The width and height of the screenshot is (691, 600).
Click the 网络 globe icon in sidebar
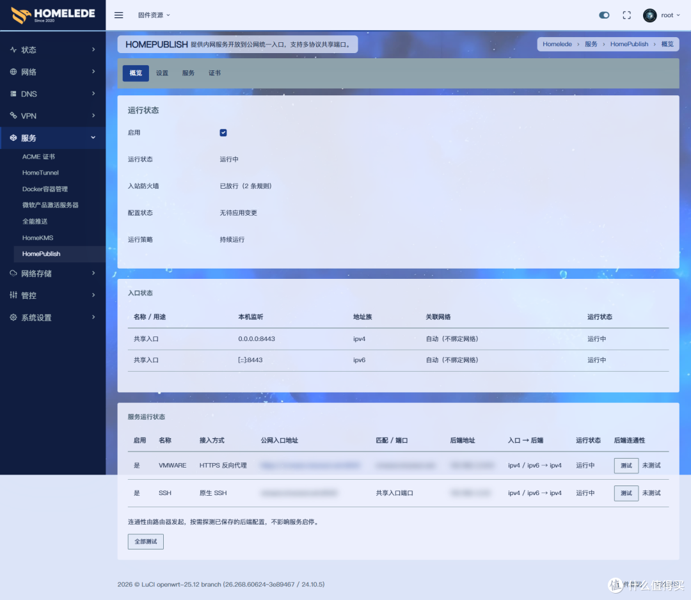13,72
